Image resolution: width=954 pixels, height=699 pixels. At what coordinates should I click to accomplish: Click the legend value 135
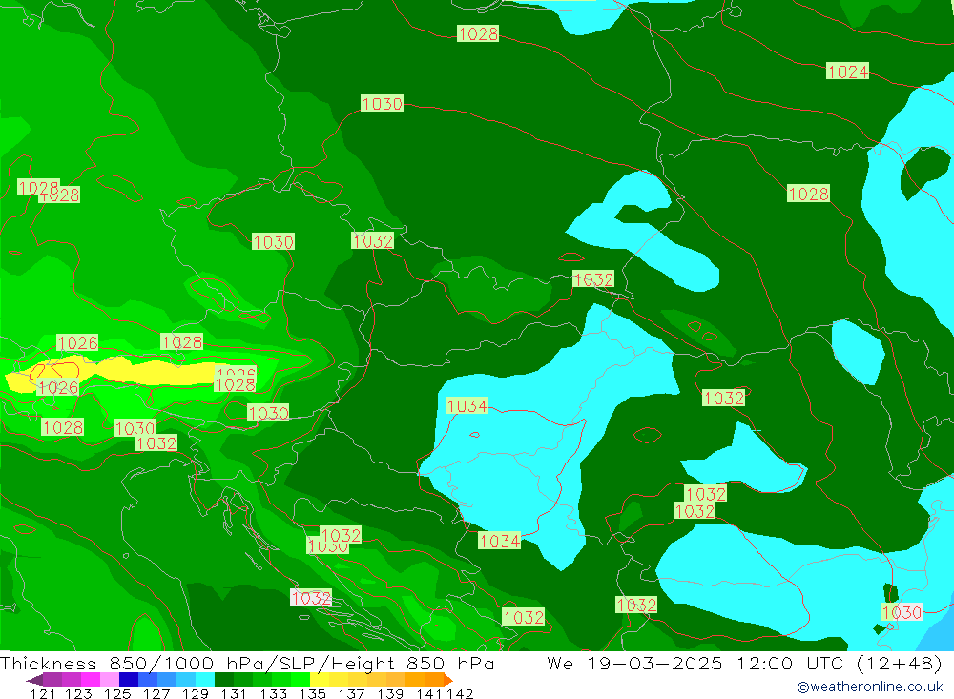click(x=312, y=693)
